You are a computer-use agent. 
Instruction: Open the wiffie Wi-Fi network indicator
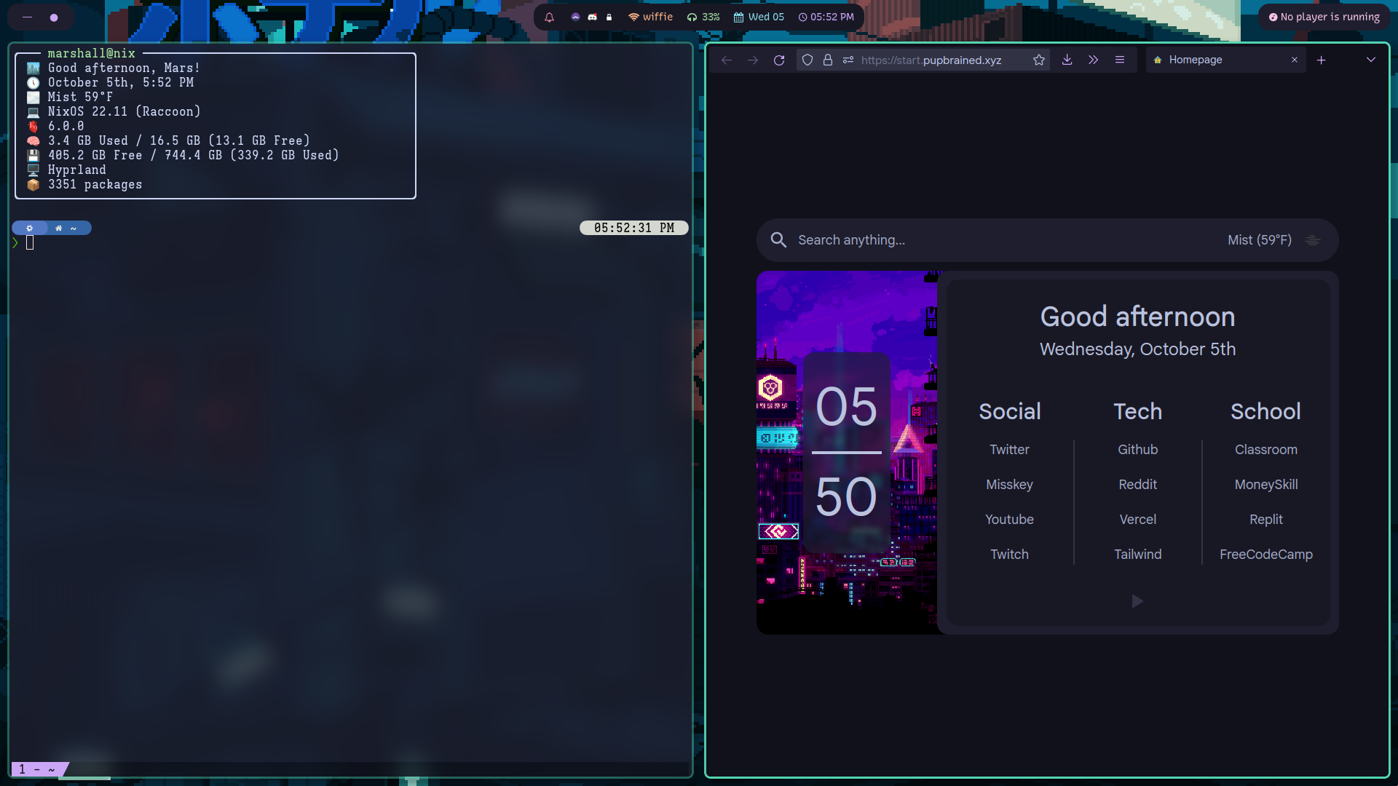(x=650, y=17)
